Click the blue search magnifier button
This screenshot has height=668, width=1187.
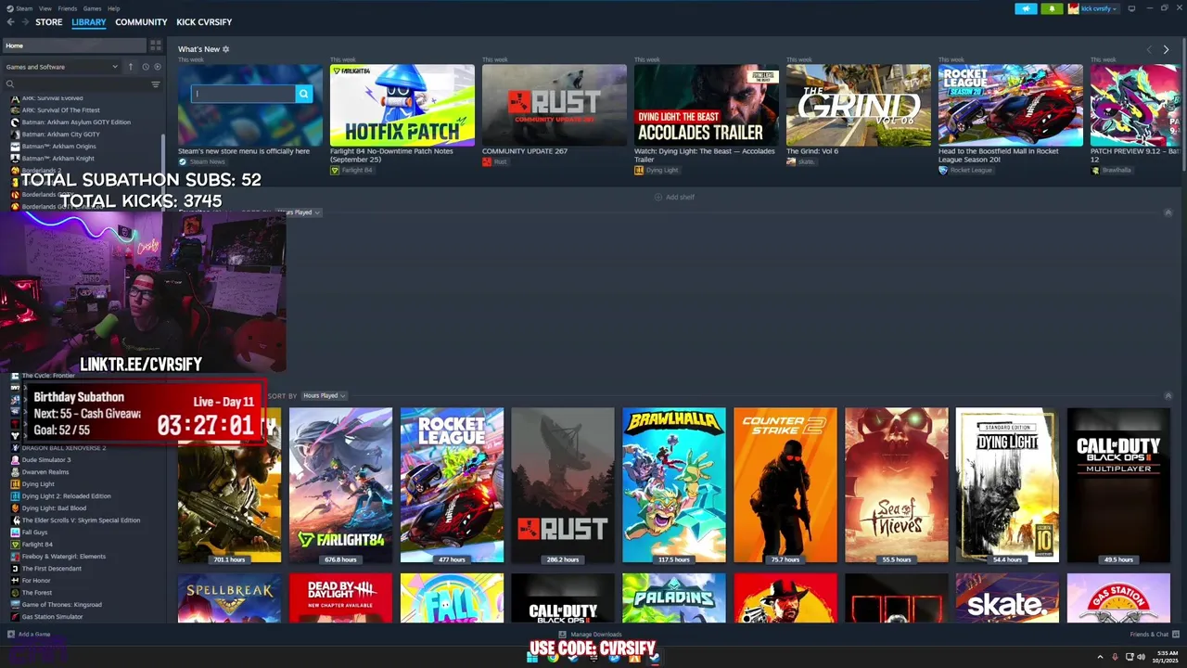coord(303,94)
